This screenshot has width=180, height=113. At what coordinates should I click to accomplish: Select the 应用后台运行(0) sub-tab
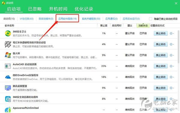pyautogui.click(x=131, y=19)
